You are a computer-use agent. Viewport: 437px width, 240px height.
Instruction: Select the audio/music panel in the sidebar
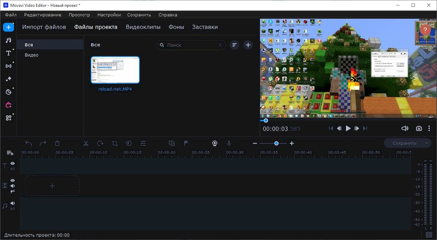point(8,40)
